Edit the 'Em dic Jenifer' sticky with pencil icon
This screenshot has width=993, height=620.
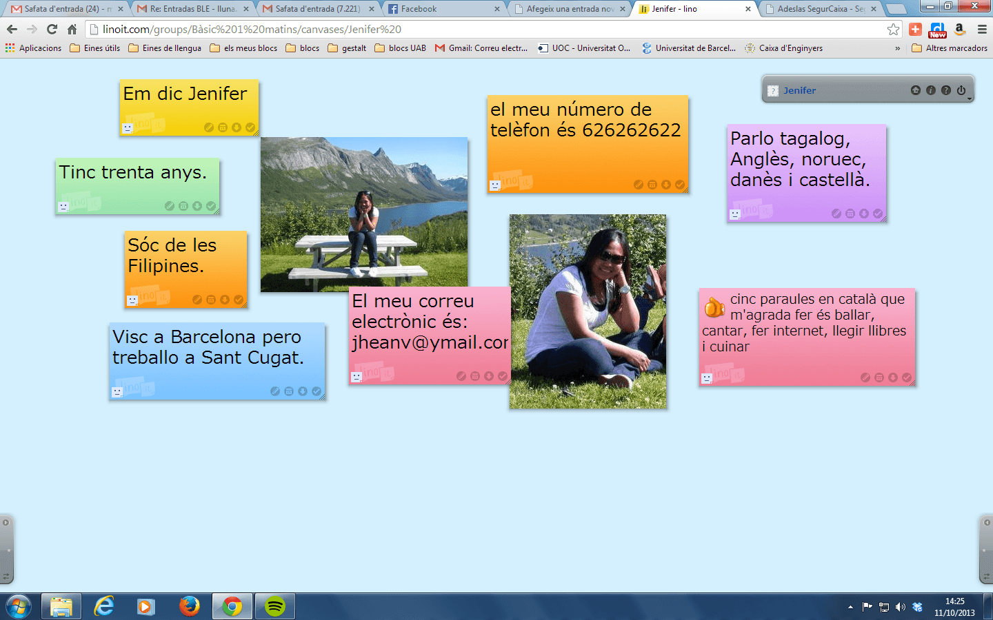point(209,127)
